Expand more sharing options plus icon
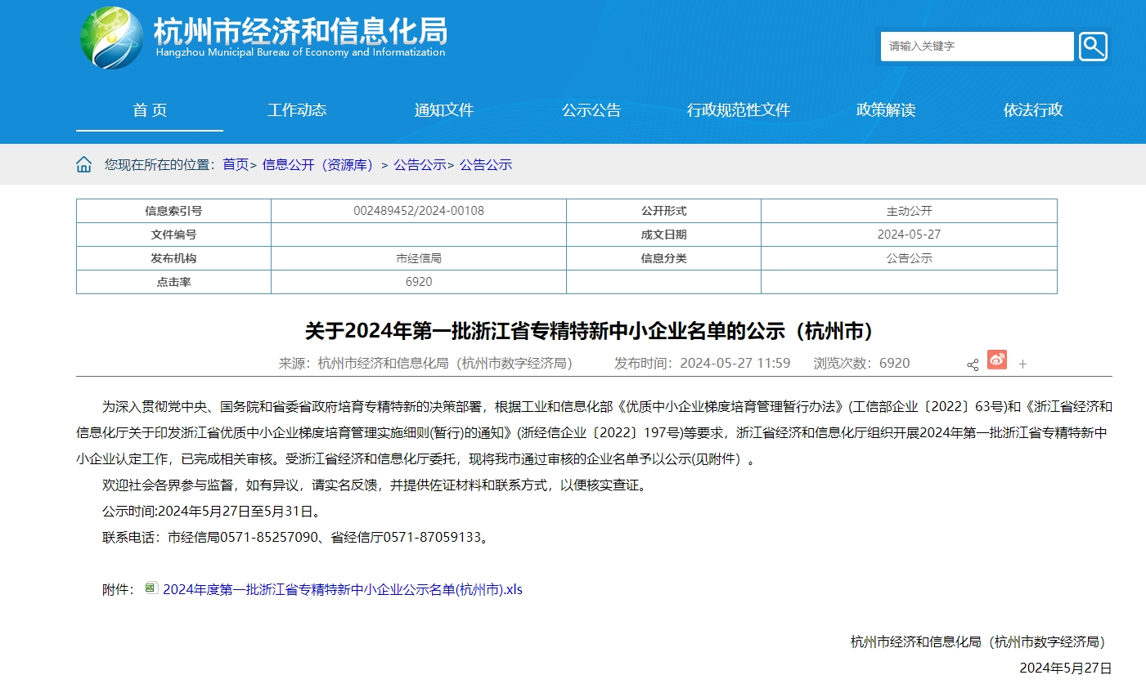Viewport: 1146px width, 684px height. [1022, 364]
